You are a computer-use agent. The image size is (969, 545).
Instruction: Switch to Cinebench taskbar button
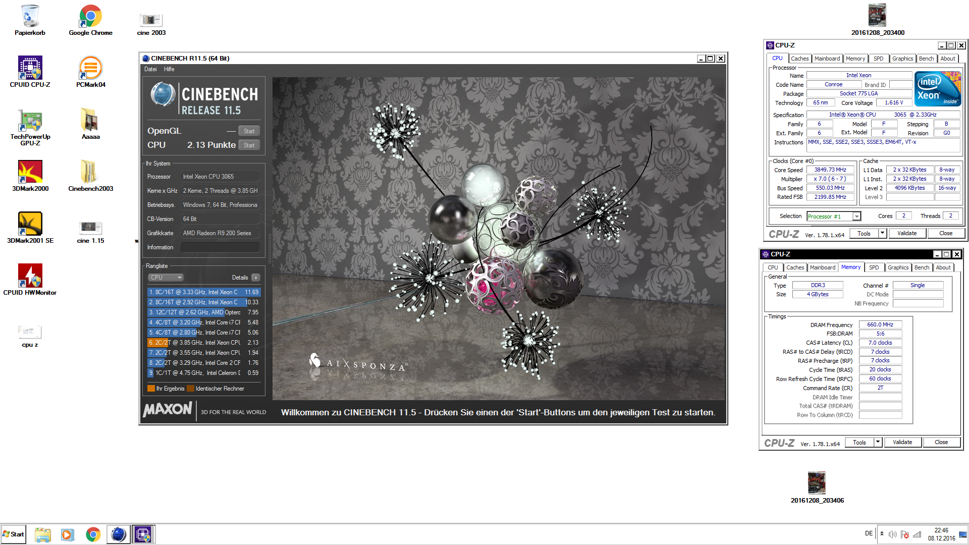118,534
